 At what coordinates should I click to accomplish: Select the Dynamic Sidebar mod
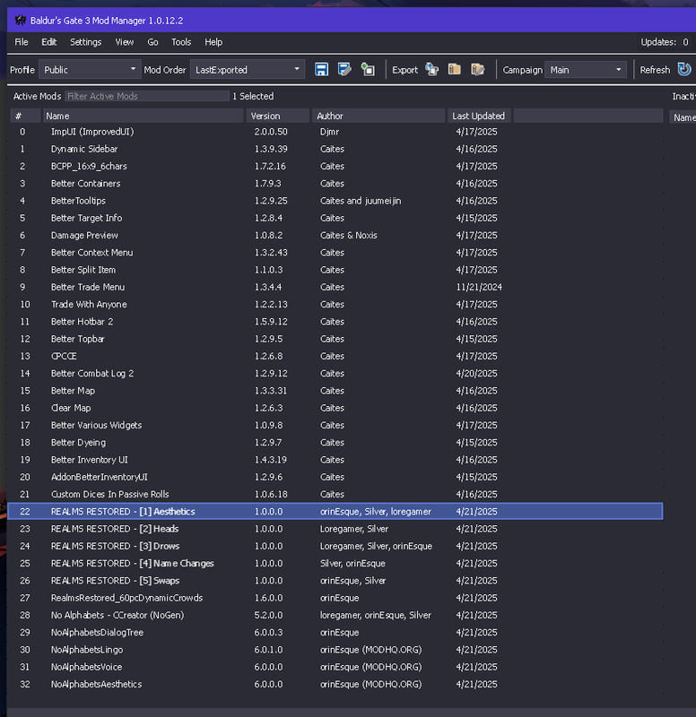click(335, 149)
